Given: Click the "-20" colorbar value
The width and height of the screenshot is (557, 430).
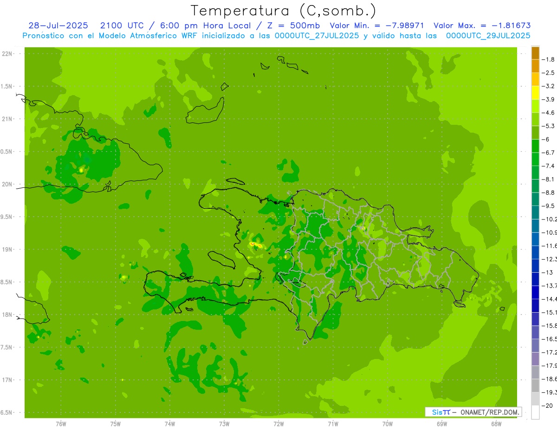Looking at the screenshot, I should [x=546, y=406].
